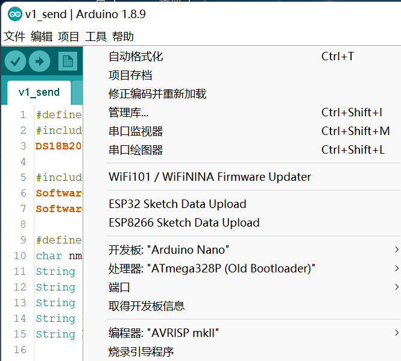Image resolution: width=401 pixels, height=361 pixels.
Task: Click the New sketch file icon
Action: point(68,61)
